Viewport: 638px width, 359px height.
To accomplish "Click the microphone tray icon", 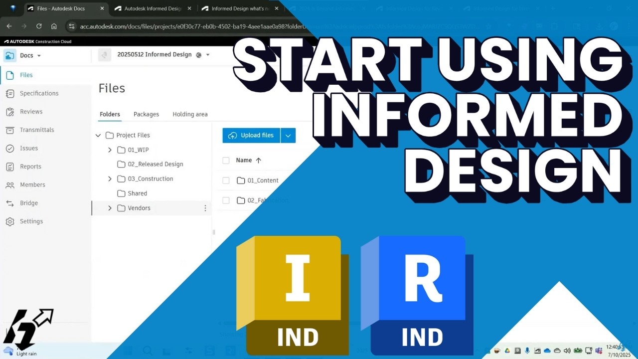I will pos(527,351).
